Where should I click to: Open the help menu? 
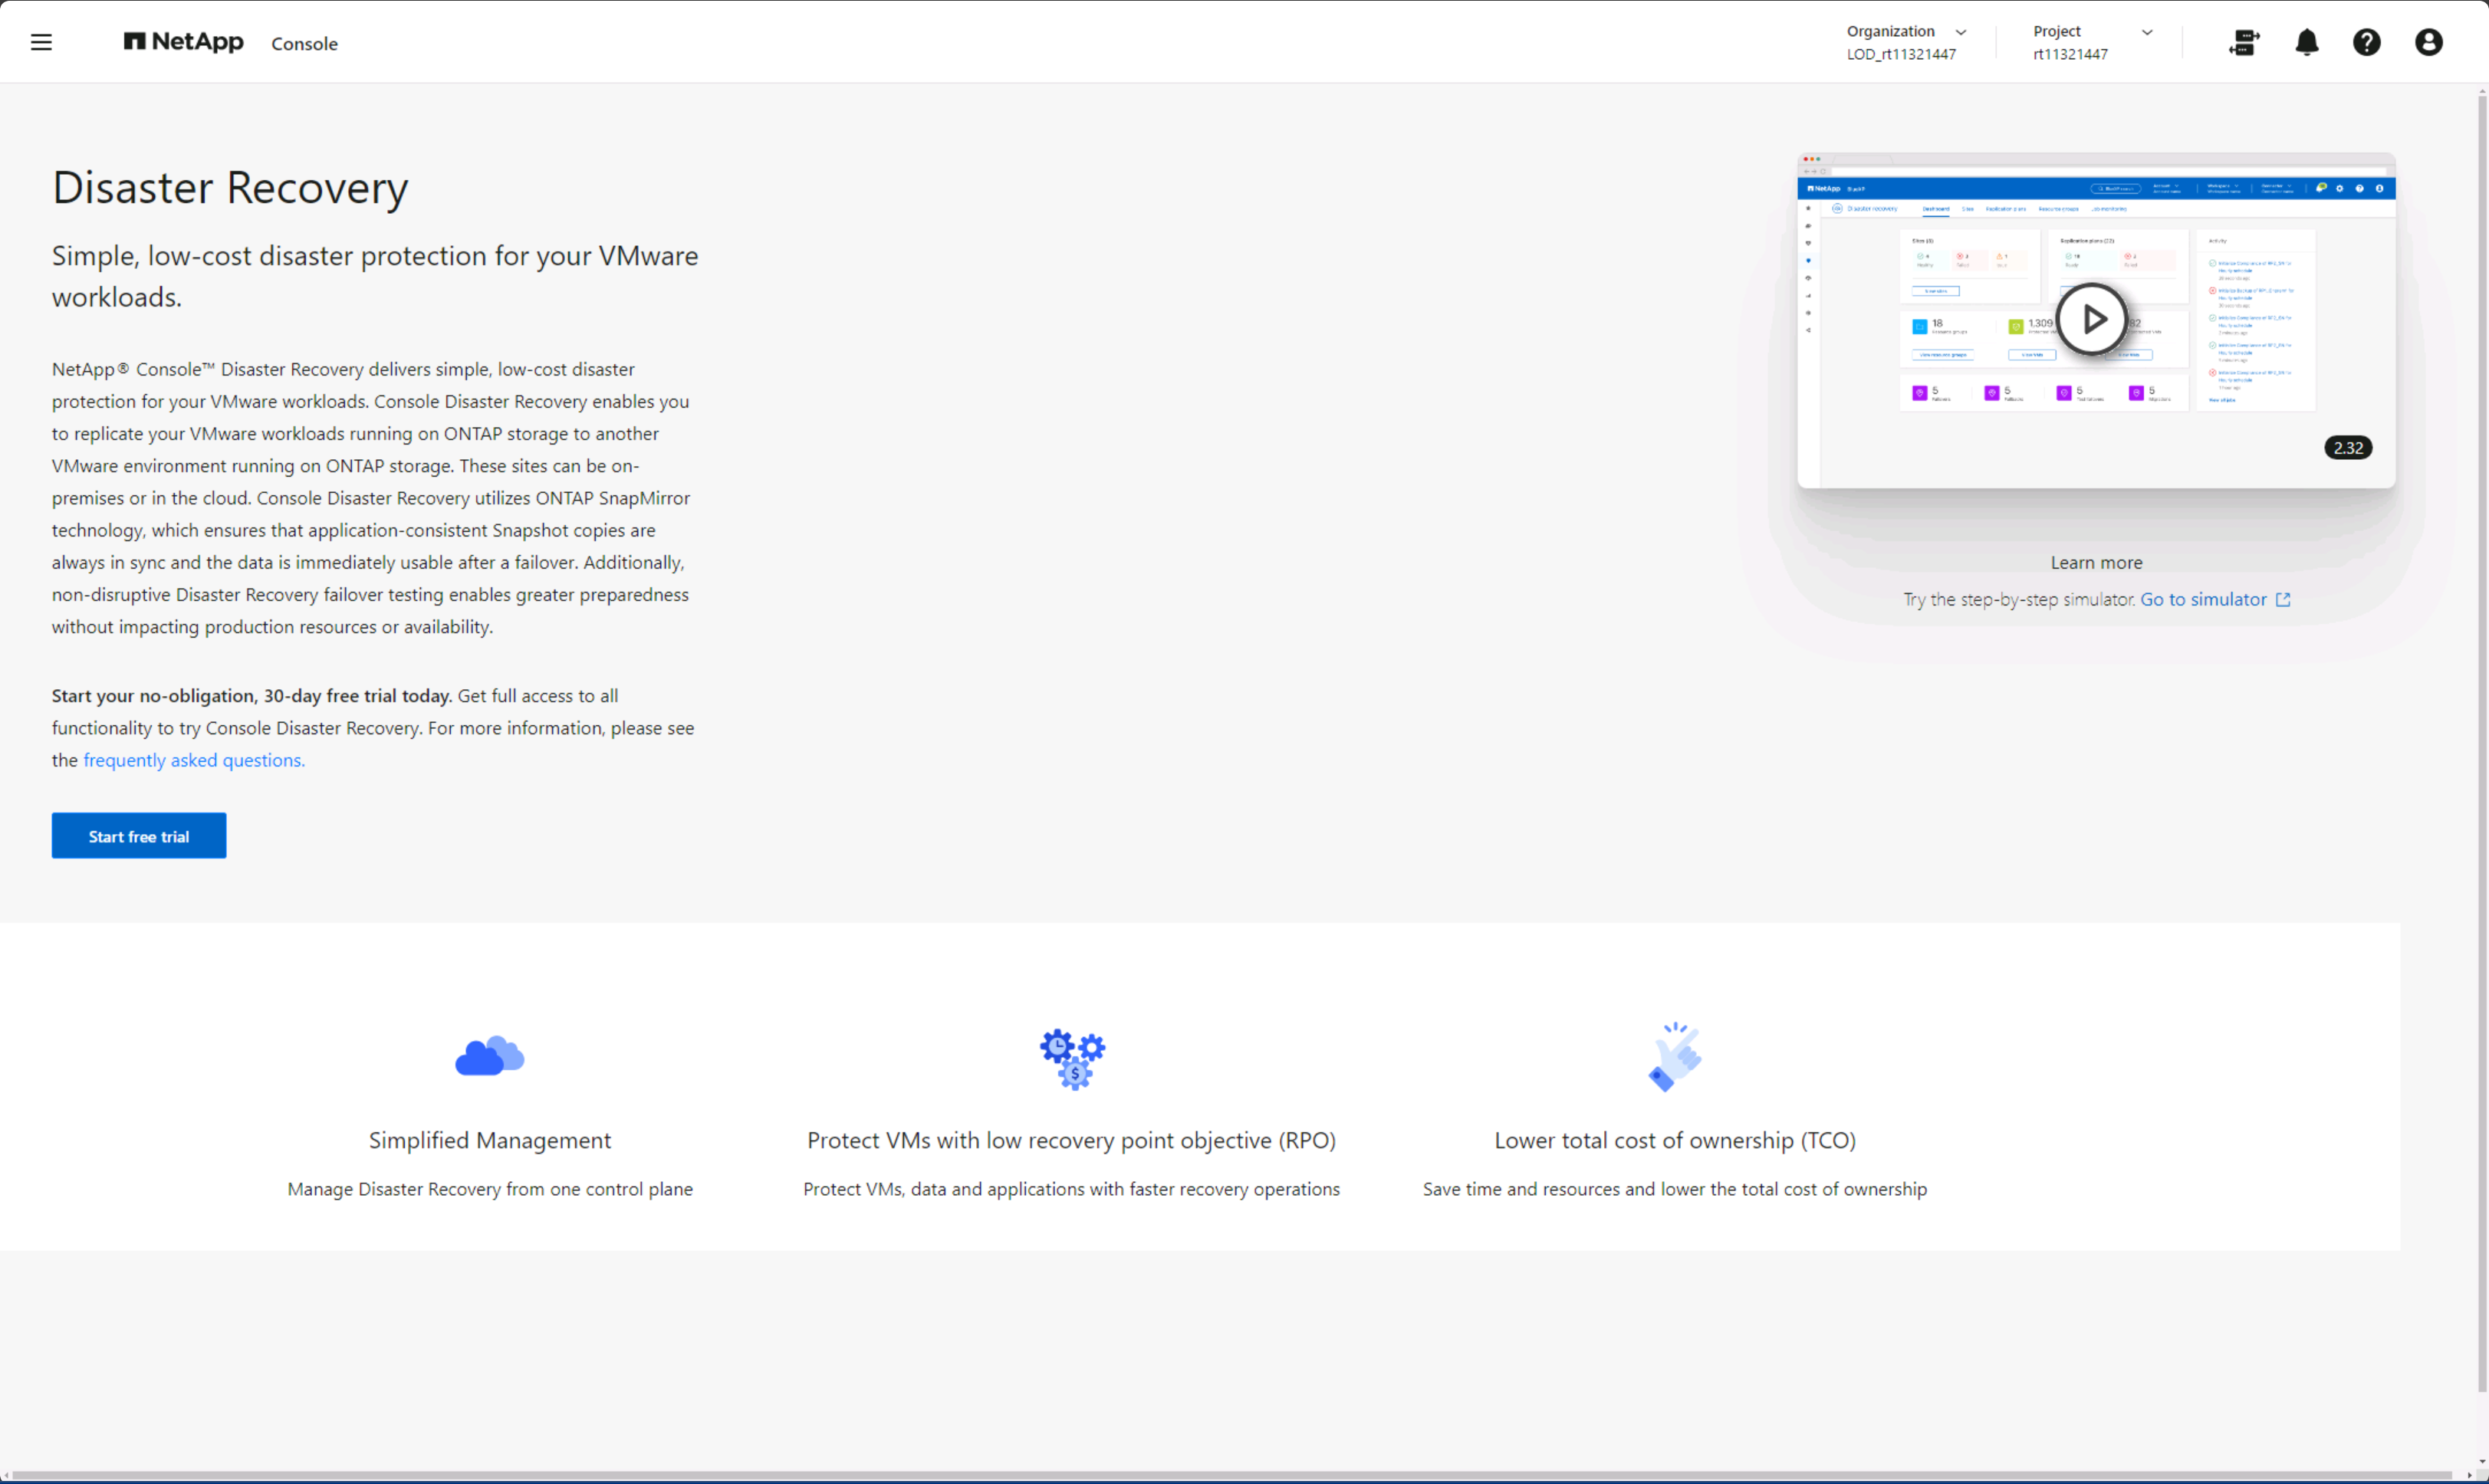coord(2367,42)
